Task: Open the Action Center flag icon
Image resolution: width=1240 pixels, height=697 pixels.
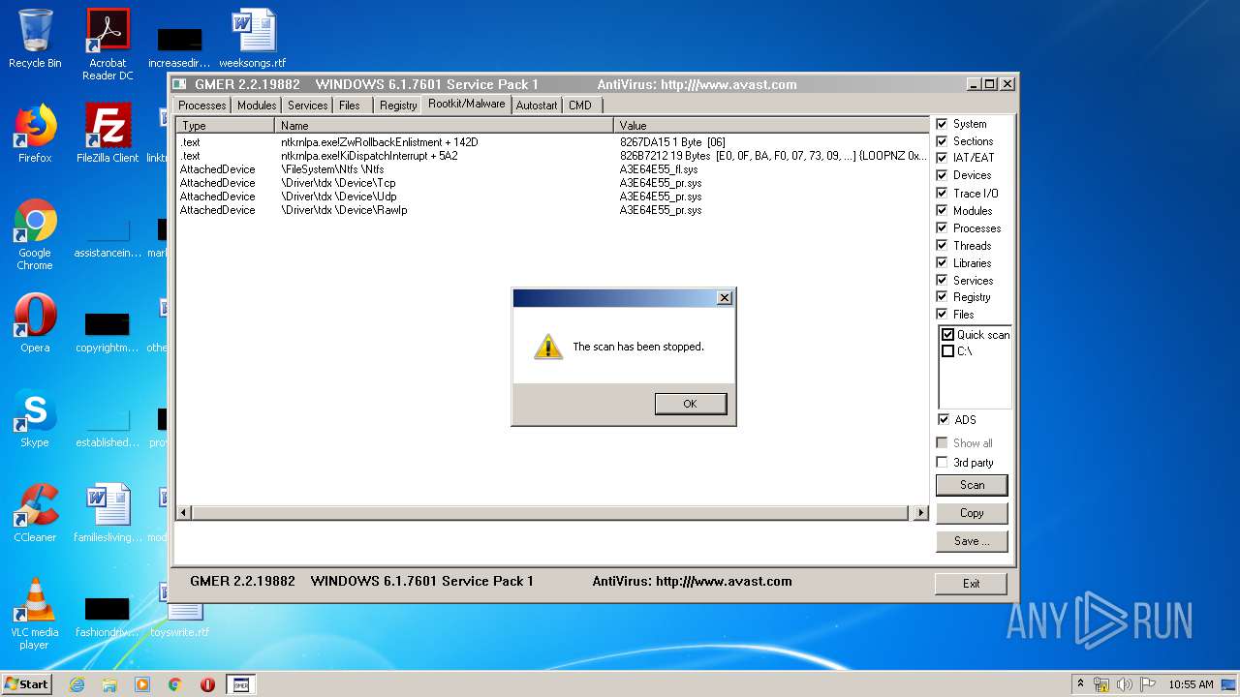Action: (1148, 684)
